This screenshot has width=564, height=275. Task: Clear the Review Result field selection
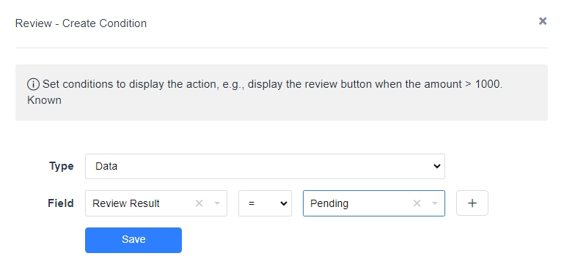point(199,203)
